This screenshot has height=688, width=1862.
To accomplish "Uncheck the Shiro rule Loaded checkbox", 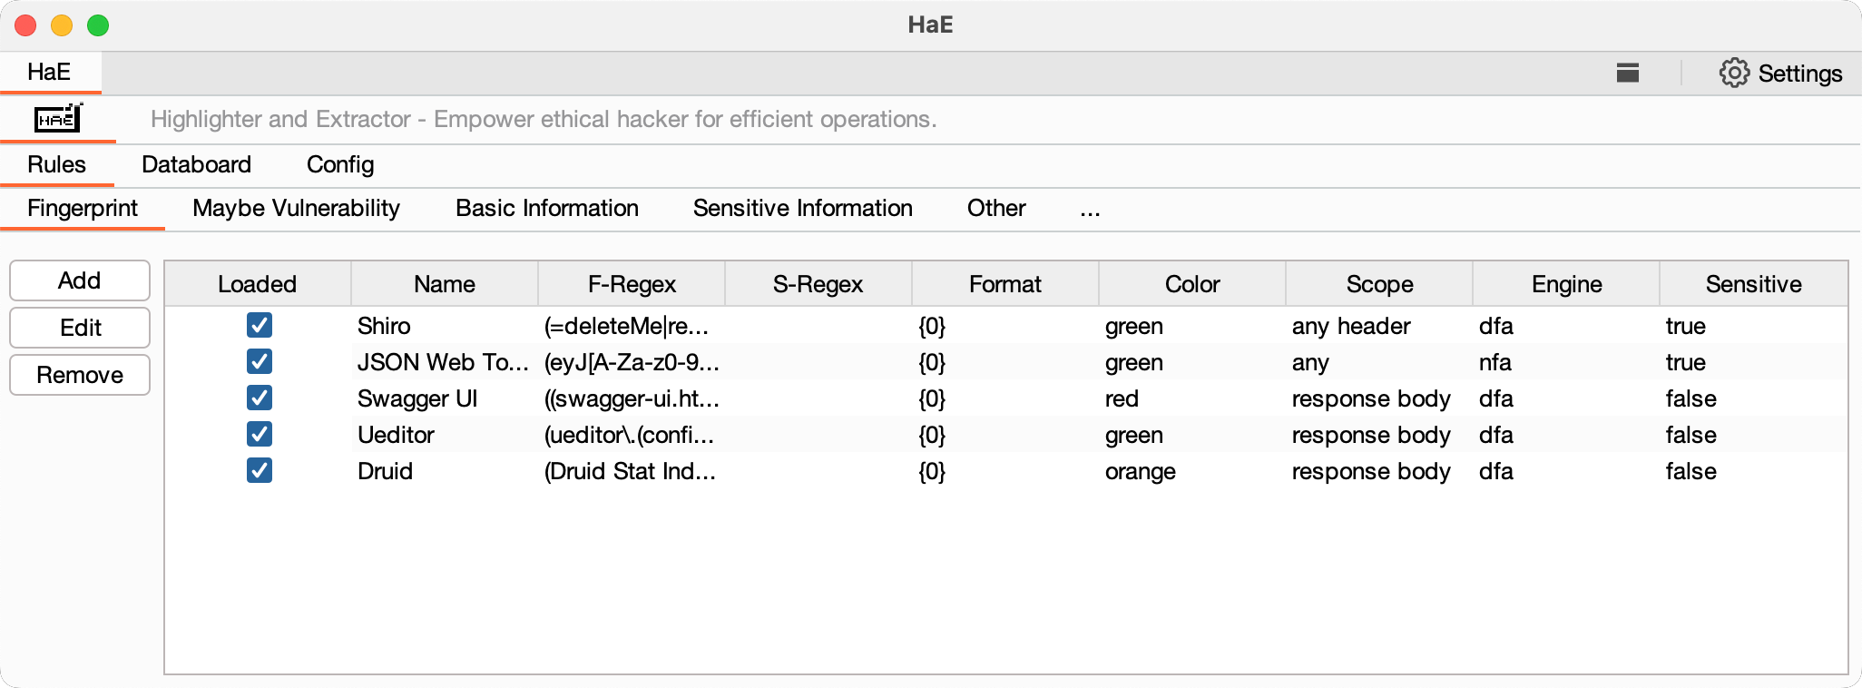I will pos(260,326).
